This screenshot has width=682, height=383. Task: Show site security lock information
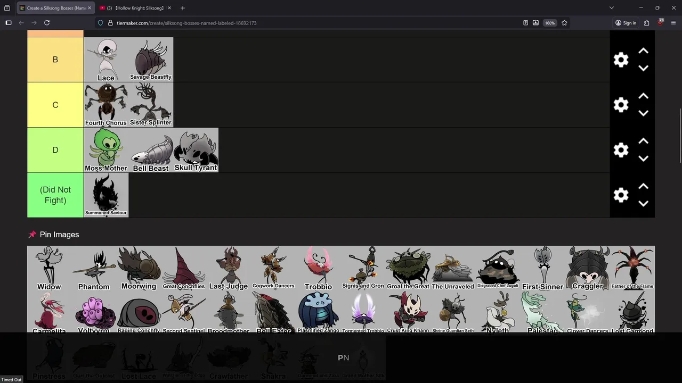tap(110, 23)
